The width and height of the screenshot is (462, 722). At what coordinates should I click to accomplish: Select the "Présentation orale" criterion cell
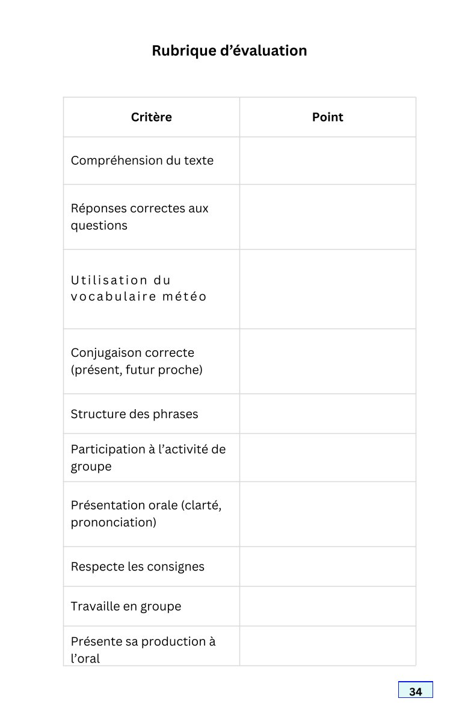coord(146,514)
